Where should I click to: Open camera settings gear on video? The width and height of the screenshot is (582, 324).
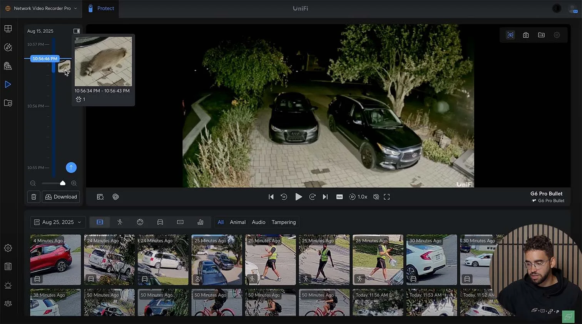point(557,35)
